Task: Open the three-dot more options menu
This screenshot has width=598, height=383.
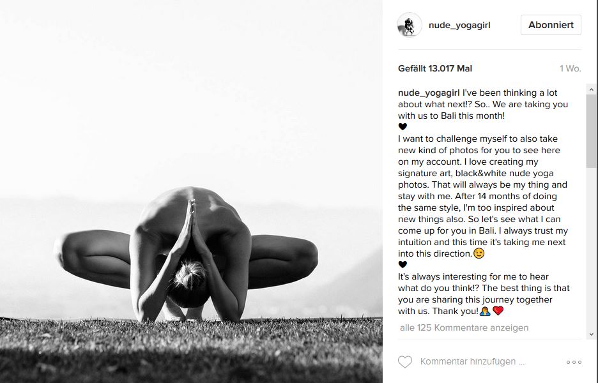Action: point(574,362)
